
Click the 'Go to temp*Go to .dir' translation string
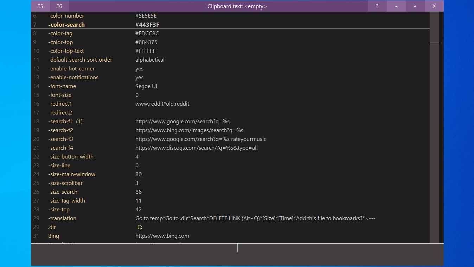(x=255, y=218)
